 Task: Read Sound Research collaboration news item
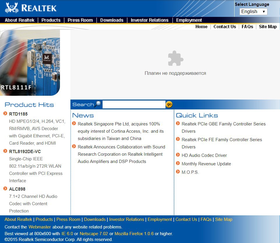121,154
